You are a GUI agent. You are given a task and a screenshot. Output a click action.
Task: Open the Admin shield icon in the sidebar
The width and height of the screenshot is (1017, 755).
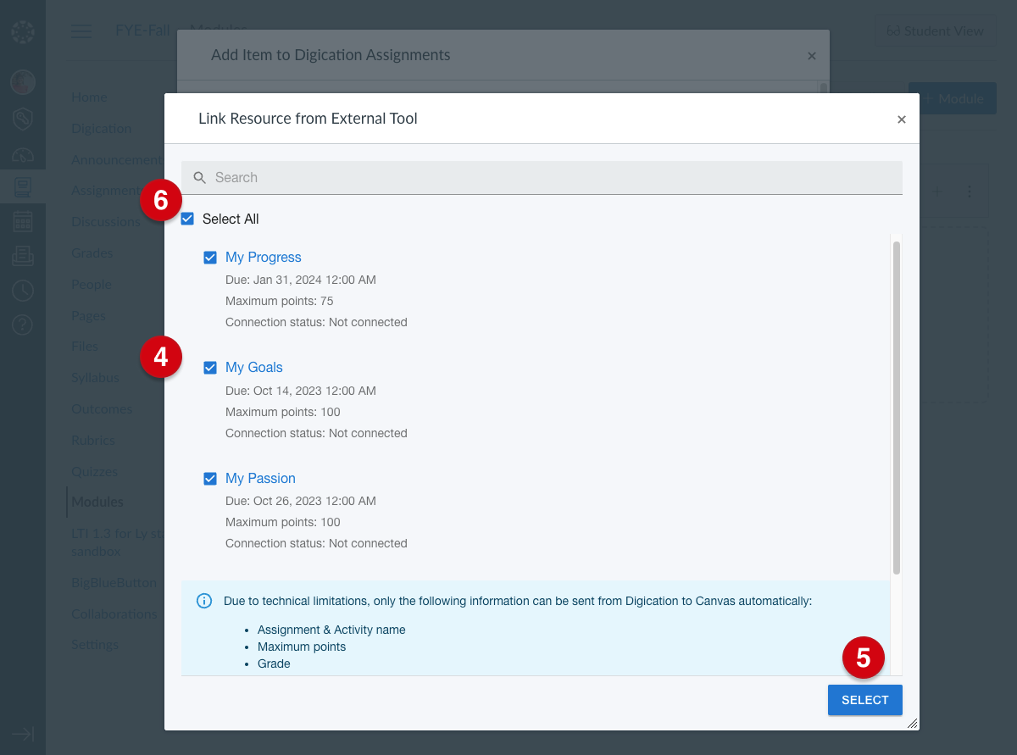[x=23, y=119]
